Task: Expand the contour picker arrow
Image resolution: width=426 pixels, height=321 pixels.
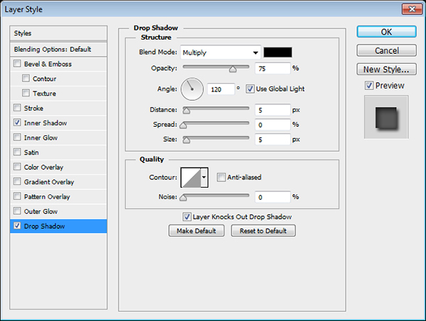Action: click(x=204, y=177)
